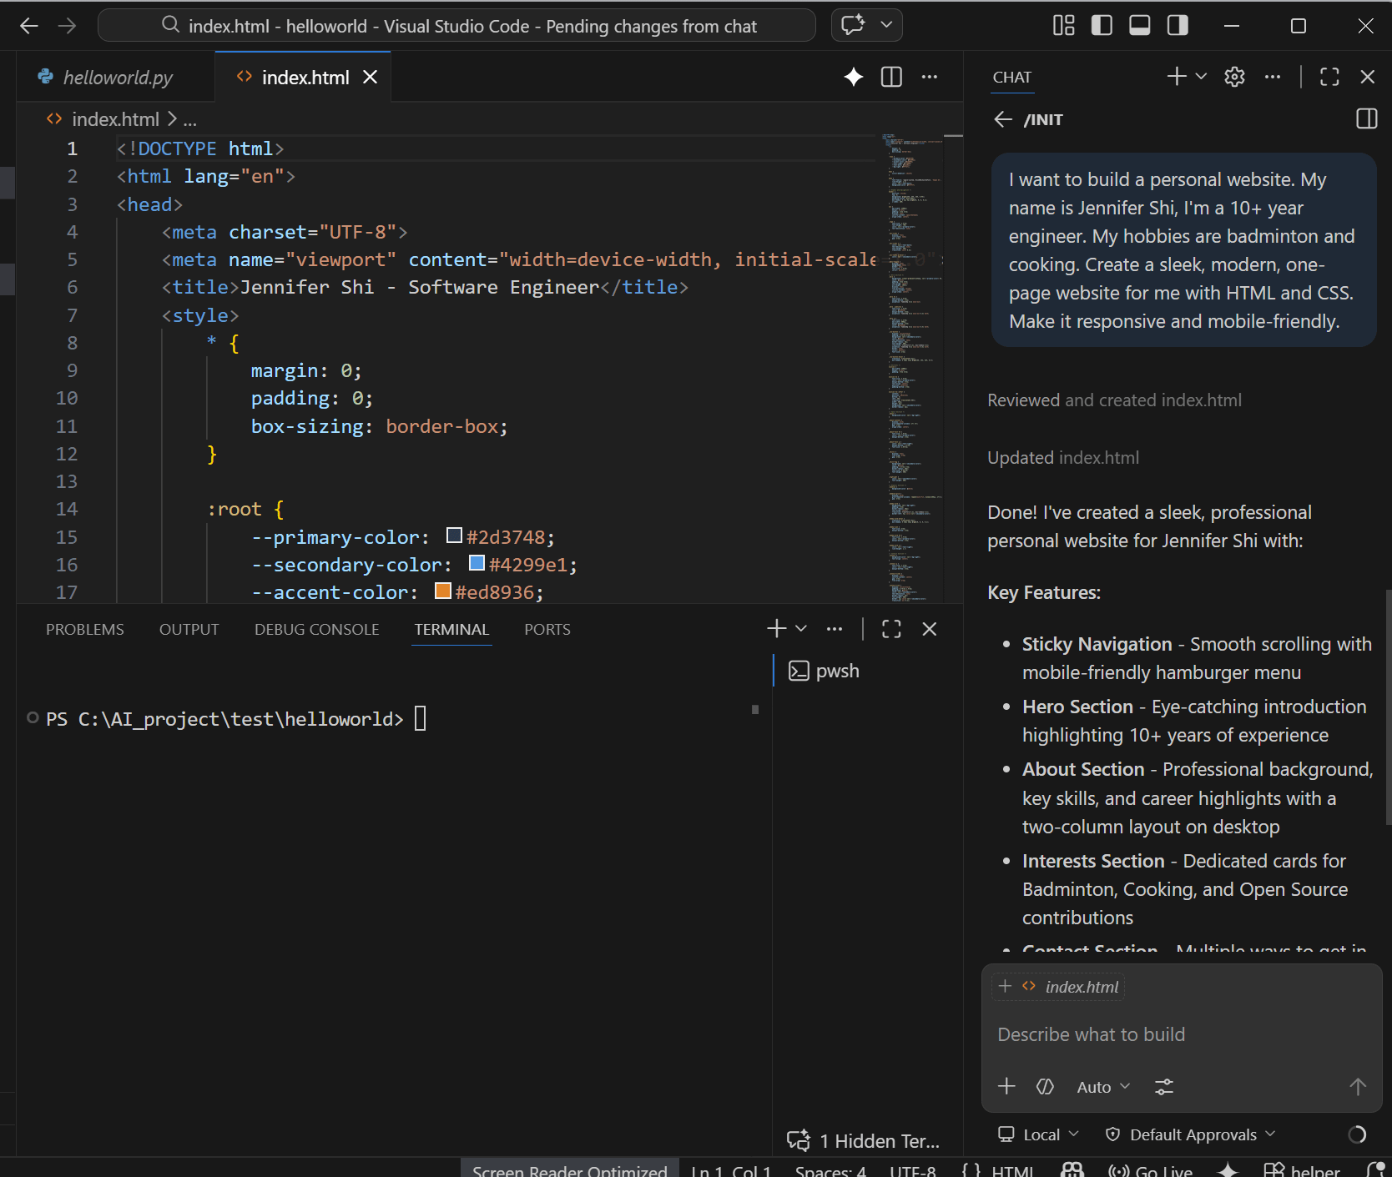Open the DEBUG CONSOLE tab
This screenshot has height=1177, width=1392.
(317, 630)
